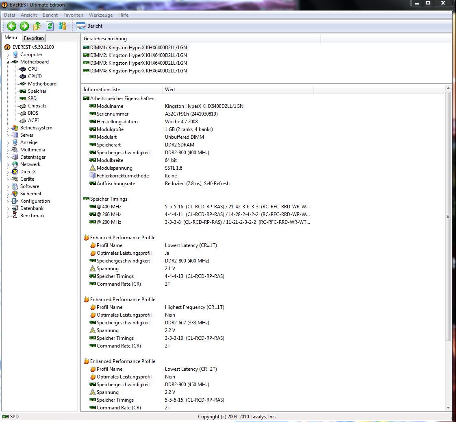Click the green Back arrow toolbar icon
This screenshot has width=456, height=422.
tap(12, 26)
